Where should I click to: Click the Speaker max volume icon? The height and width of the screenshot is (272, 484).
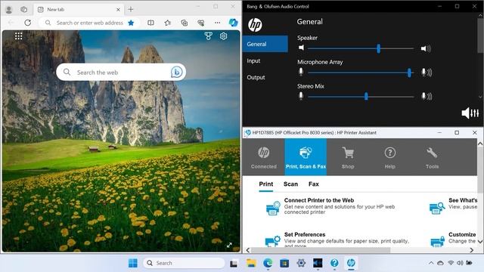click(x=426, y=48)
